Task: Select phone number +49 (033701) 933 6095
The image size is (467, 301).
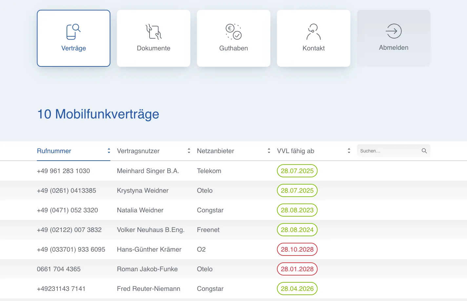Action: click(71, 249)
